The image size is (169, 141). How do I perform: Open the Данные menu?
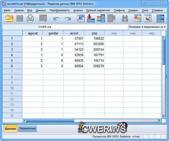tap(41, 10)
